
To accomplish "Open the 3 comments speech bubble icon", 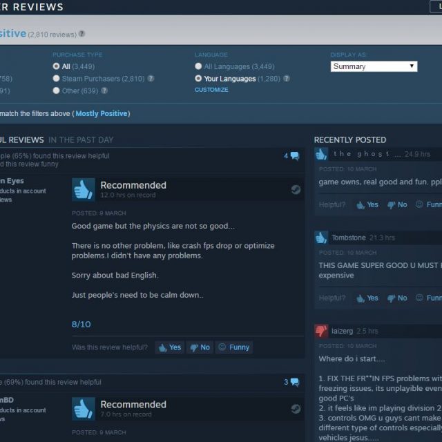I will [x=295, y=382].
